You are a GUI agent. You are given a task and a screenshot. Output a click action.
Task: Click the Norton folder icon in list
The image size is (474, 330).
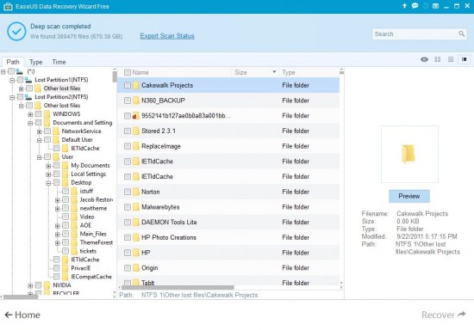coord(136,192)
